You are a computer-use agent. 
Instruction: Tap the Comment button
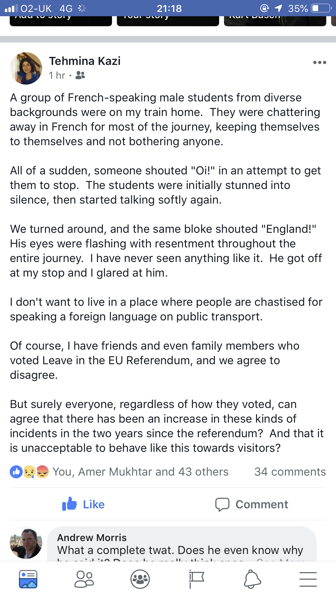point(252,504)
